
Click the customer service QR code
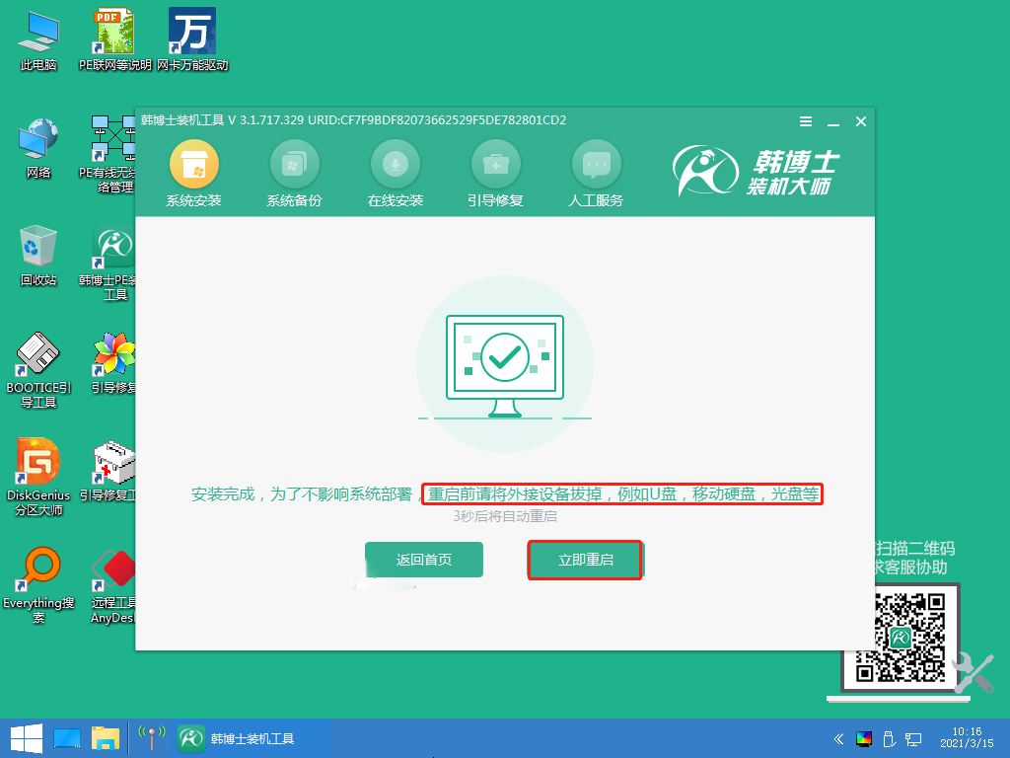click(903, 637)
